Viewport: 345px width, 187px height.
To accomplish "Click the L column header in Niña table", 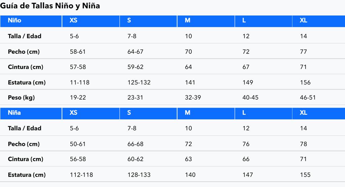I will (263, 113).
